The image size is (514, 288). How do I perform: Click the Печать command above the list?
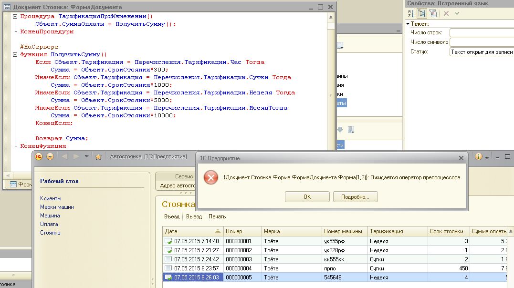click(217, 216)
